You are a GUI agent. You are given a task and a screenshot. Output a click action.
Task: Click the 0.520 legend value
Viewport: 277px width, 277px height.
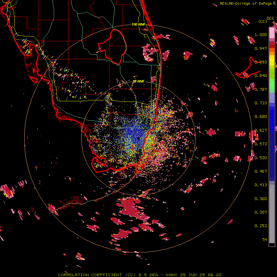261,158
